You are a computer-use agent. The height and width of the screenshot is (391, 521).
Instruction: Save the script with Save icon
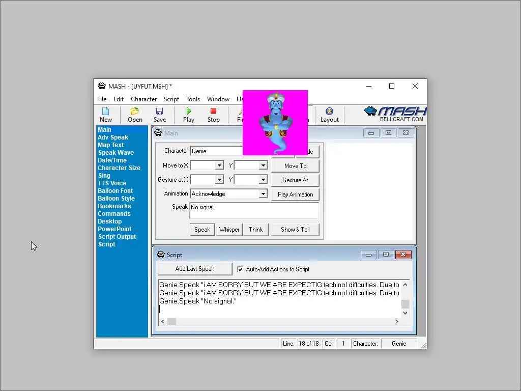click(159, 115)
